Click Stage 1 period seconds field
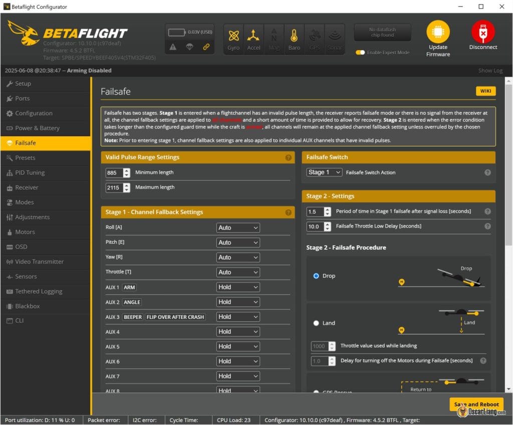The image size is (513, 425). click(x=315, y=212)
